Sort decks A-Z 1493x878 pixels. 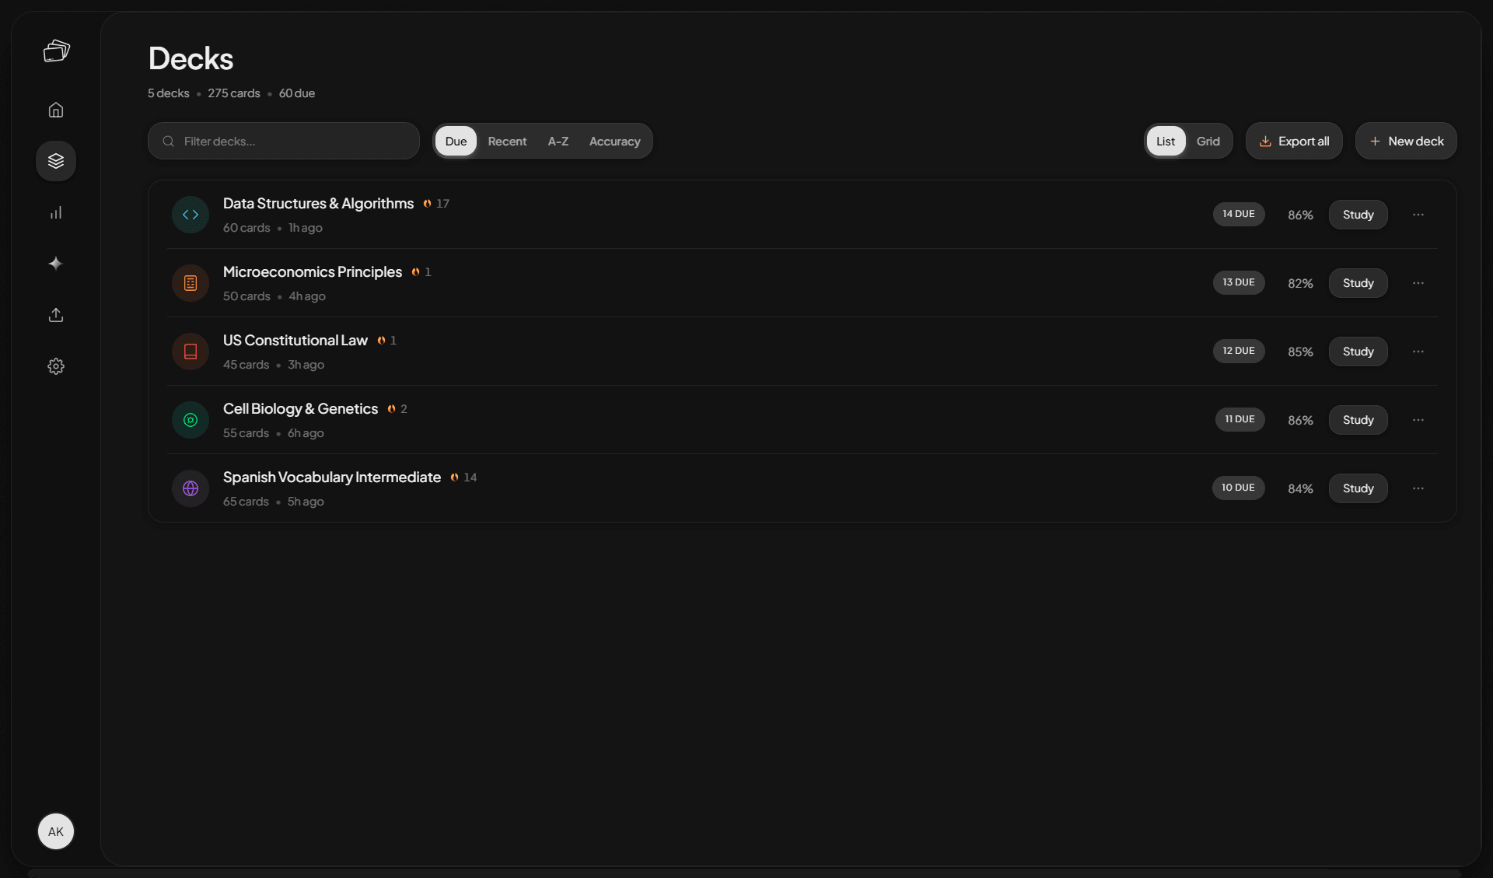click(558, 141)
